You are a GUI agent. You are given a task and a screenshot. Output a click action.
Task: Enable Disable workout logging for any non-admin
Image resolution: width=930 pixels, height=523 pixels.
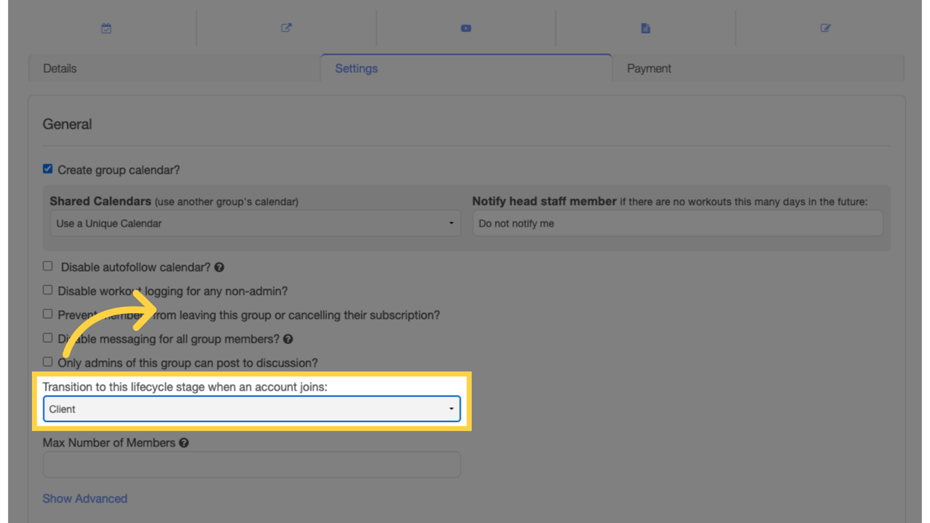click(x=48, y=289)
